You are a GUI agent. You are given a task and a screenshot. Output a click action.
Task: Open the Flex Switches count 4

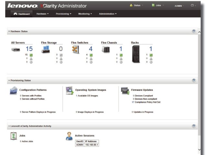pyautogui.click(x=91, y=49)
